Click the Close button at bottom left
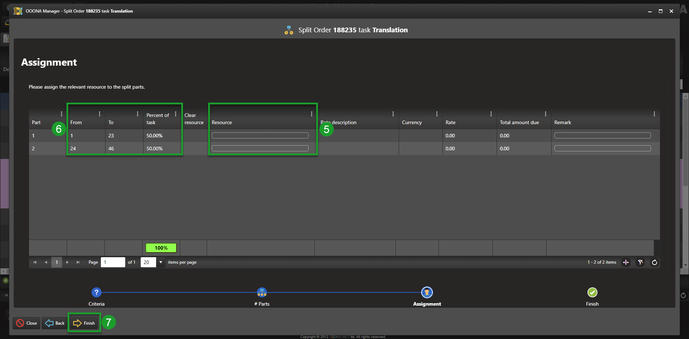The height and width of the screenshot is (339, 689). 27,323
